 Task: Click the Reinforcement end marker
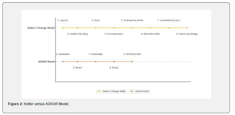(x=132, y=62)
